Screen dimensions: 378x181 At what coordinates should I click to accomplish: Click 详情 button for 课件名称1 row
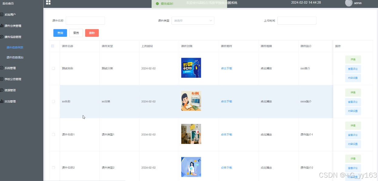tap(353, 126)
